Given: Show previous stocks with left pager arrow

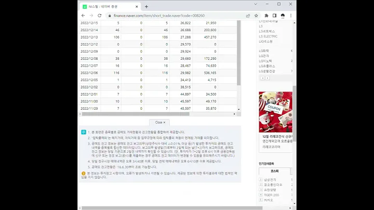Looking at the screenshot, I should click(263, 78).
